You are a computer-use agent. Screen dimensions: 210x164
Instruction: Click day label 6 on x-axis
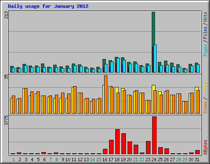pyautogui.click(x=44, y=159)
